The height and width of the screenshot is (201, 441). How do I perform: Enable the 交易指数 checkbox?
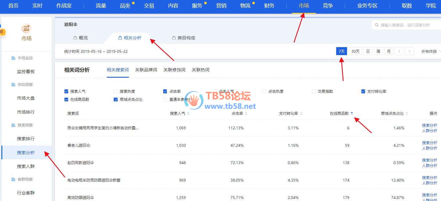point(314,92)
